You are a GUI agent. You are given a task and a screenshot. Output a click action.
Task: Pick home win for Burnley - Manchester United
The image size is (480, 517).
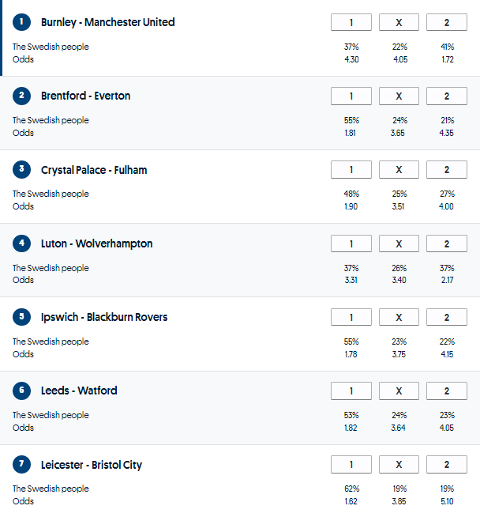click(351, 22)
